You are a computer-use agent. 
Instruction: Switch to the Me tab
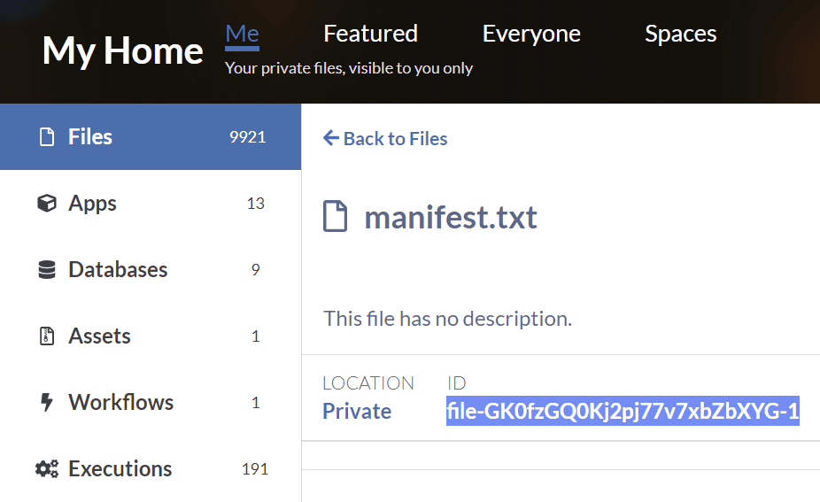[242, 35]
